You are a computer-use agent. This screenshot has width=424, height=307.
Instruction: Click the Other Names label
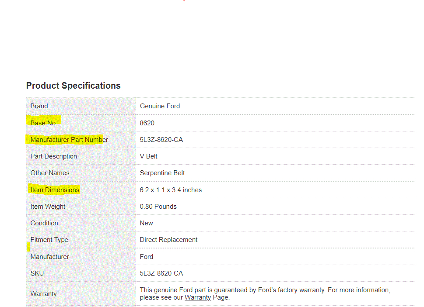coord(50,173)
